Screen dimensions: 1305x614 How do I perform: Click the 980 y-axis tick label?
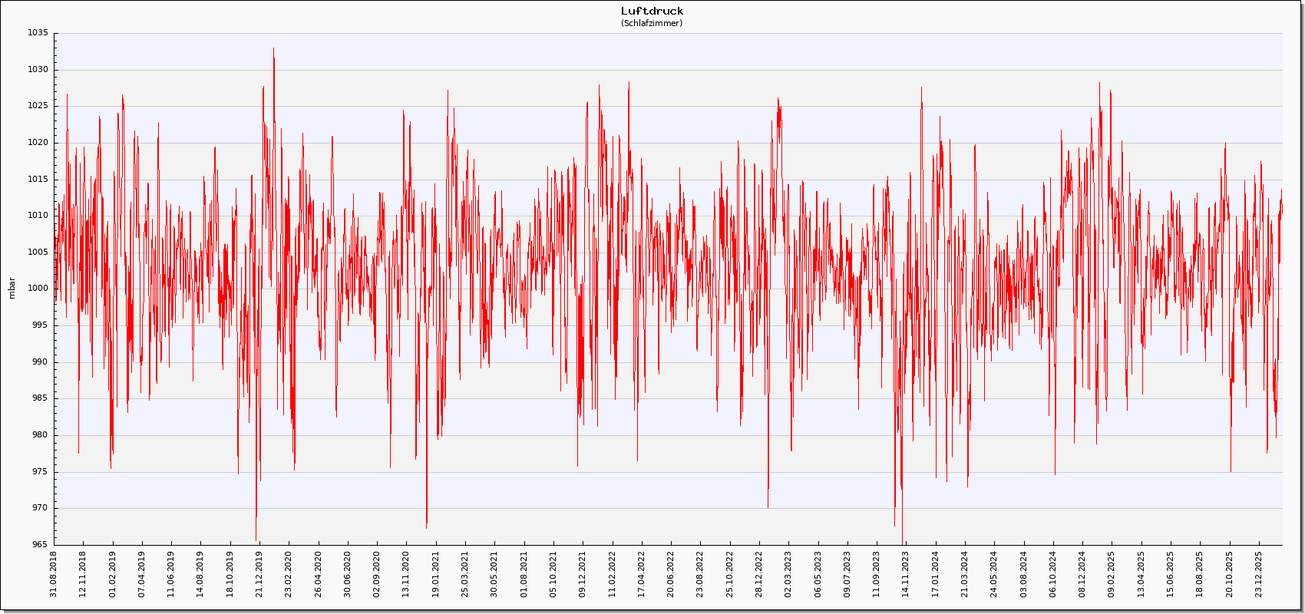tap(38, 435)
